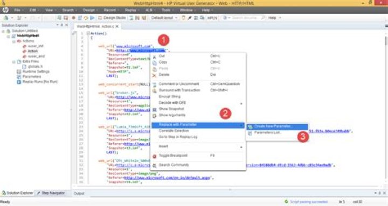Close the Solution Explorer panel
The width and height of the screenshot is (388, 206).
point(67,25)
